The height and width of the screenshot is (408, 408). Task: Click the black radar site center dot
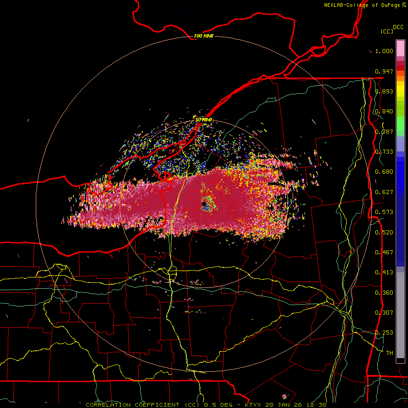204,204
